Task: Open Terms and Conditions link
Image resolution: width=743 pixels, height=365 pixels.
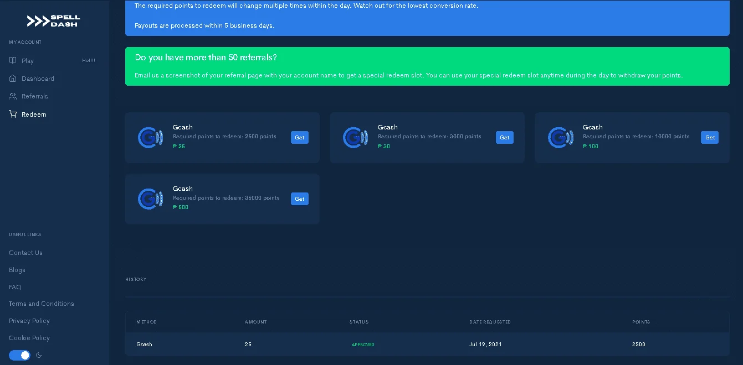Action: (42, 304)
